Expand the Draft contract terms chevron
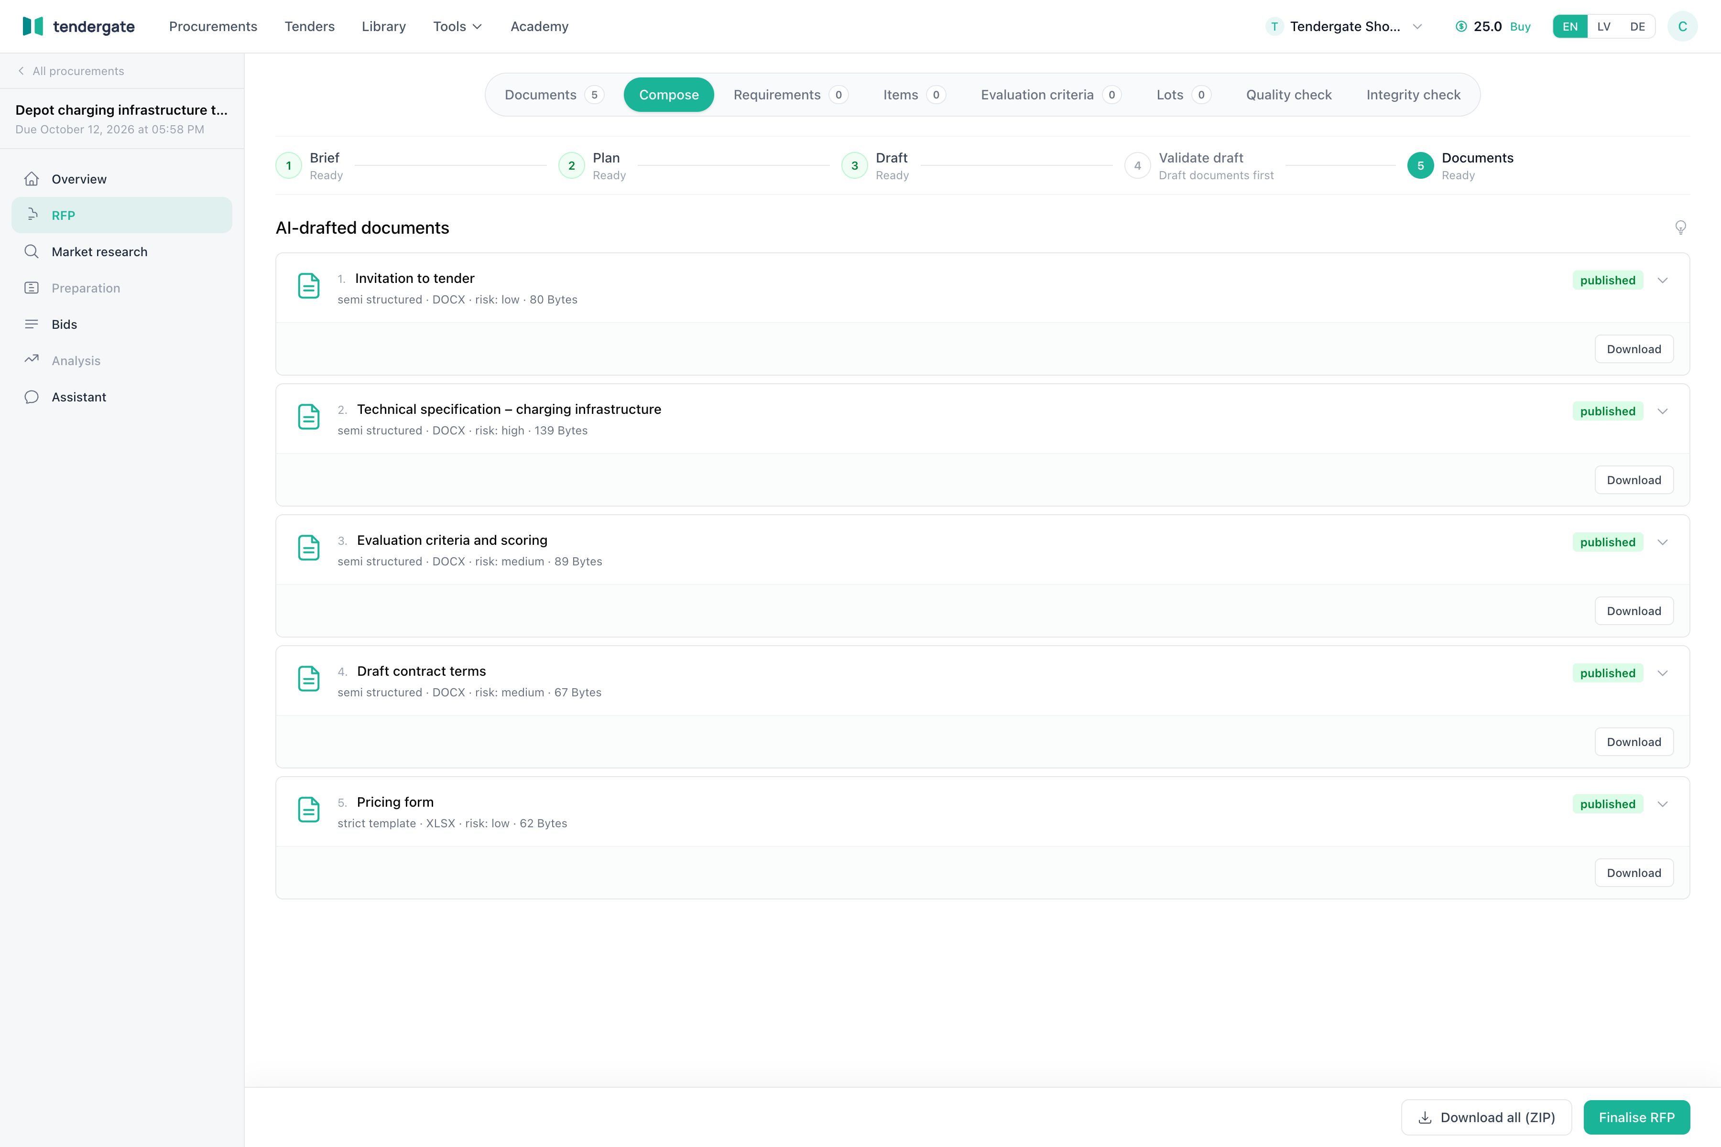1721x1147 pixels. (x=1663, y=673)
